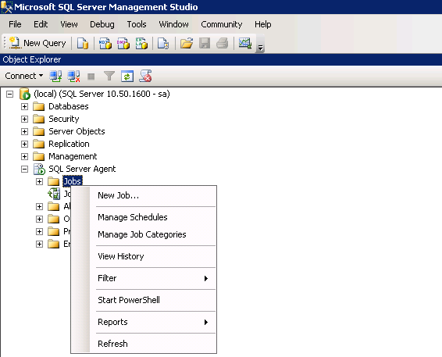Click the Print icon in toolbar
The width and height of the screenshot is (442, 357).
coord(223,43)
